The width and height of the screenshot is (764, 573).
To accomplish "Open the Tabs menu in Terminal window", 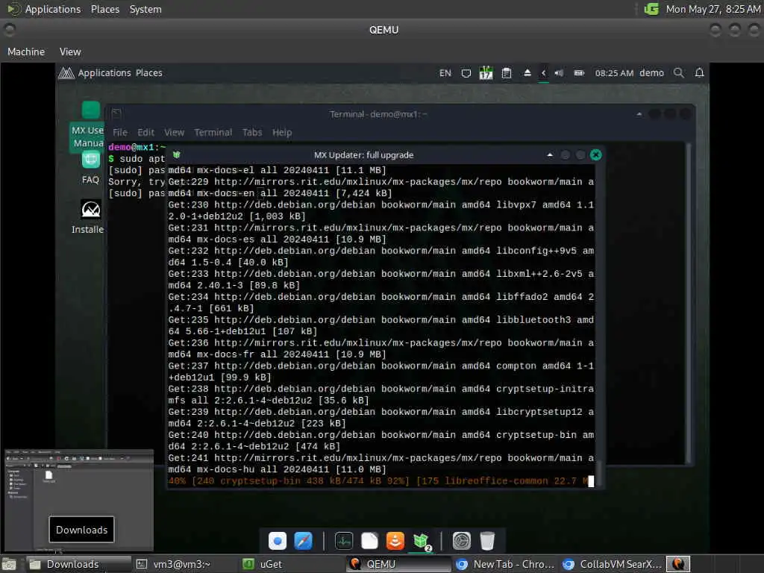I will click(x=252, y=133).
